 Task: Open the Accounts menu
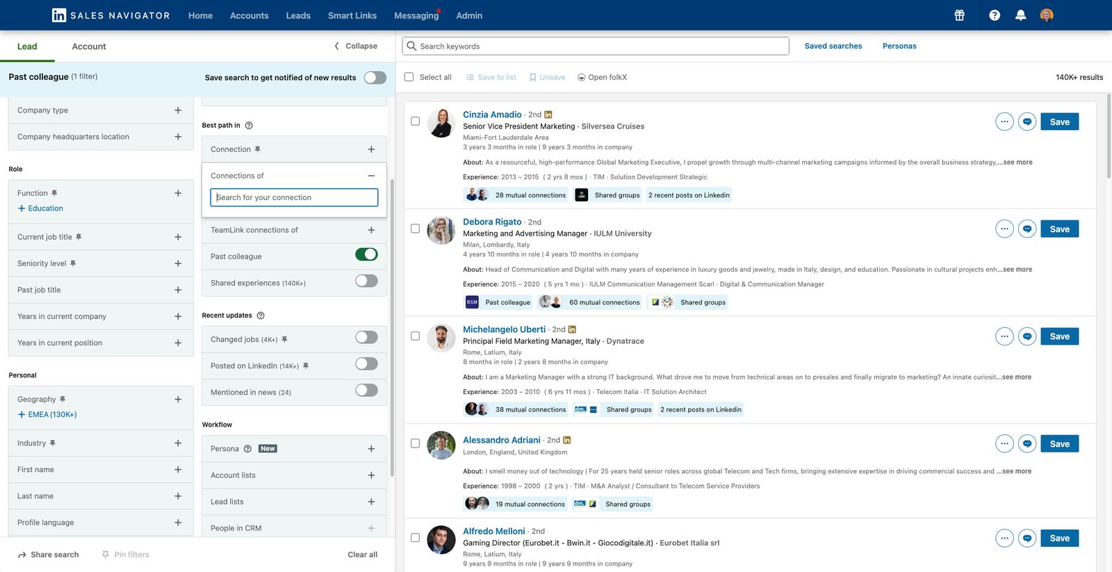point(249,15)
